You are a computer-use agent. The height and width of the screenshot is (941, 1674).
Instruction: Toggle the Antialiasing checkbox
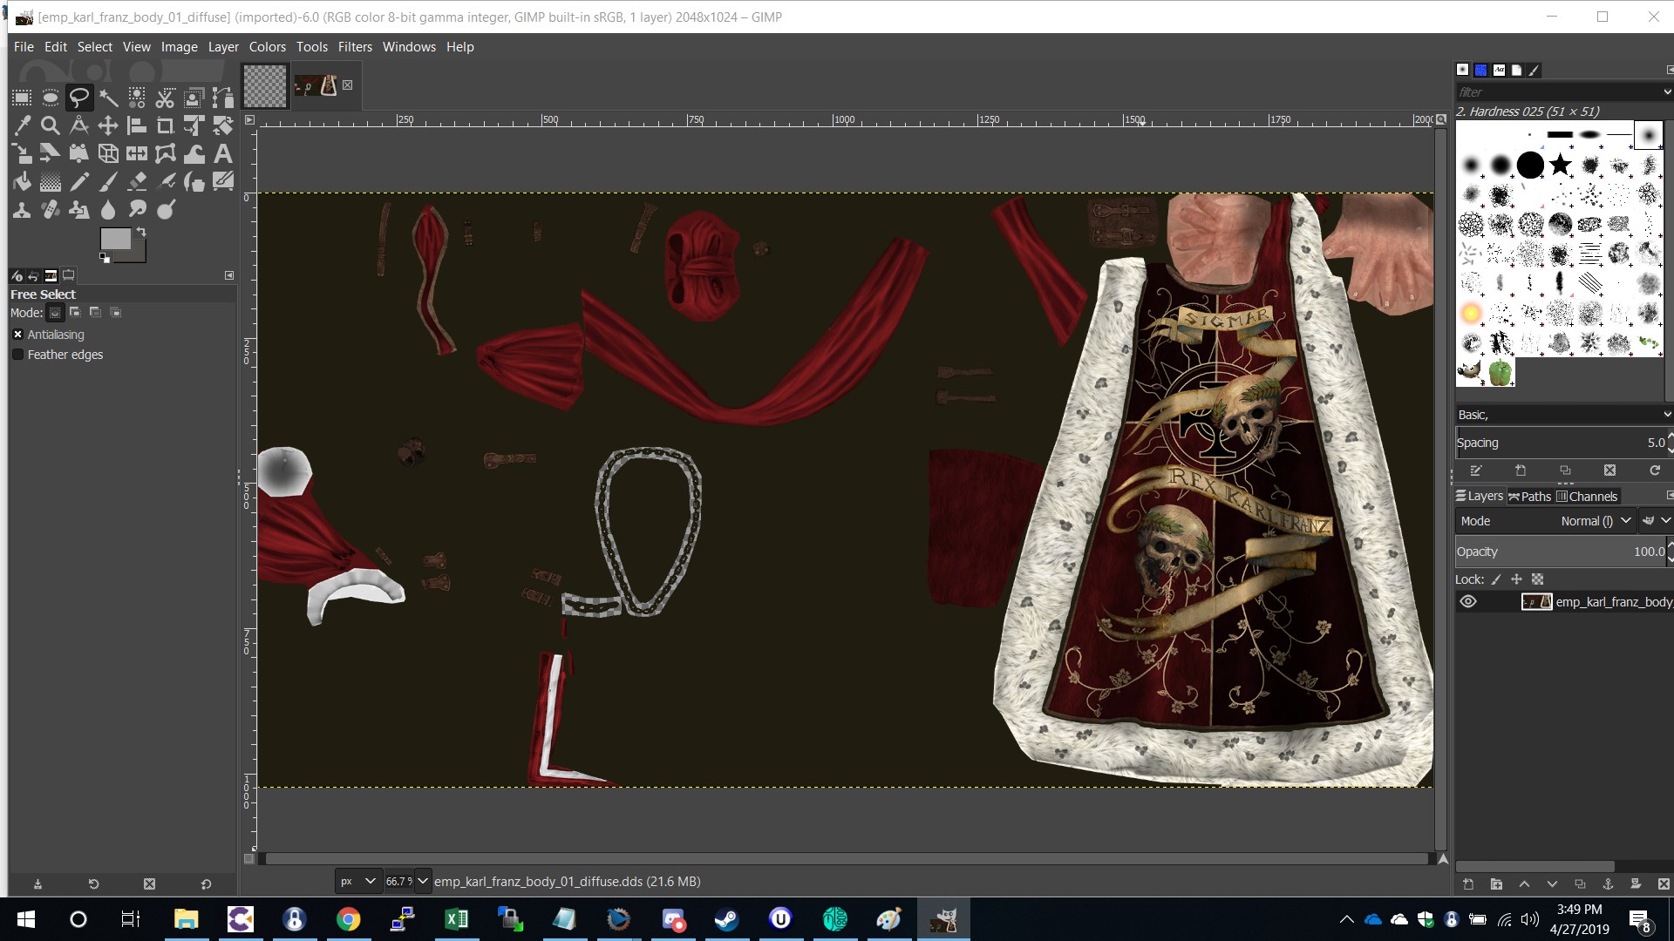pos(17,335)
